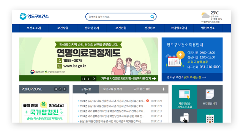Open the 국가암검진 popup banner
Viewport: 243px width, 137px height.
pyautogui.click(x=44, y=108)
